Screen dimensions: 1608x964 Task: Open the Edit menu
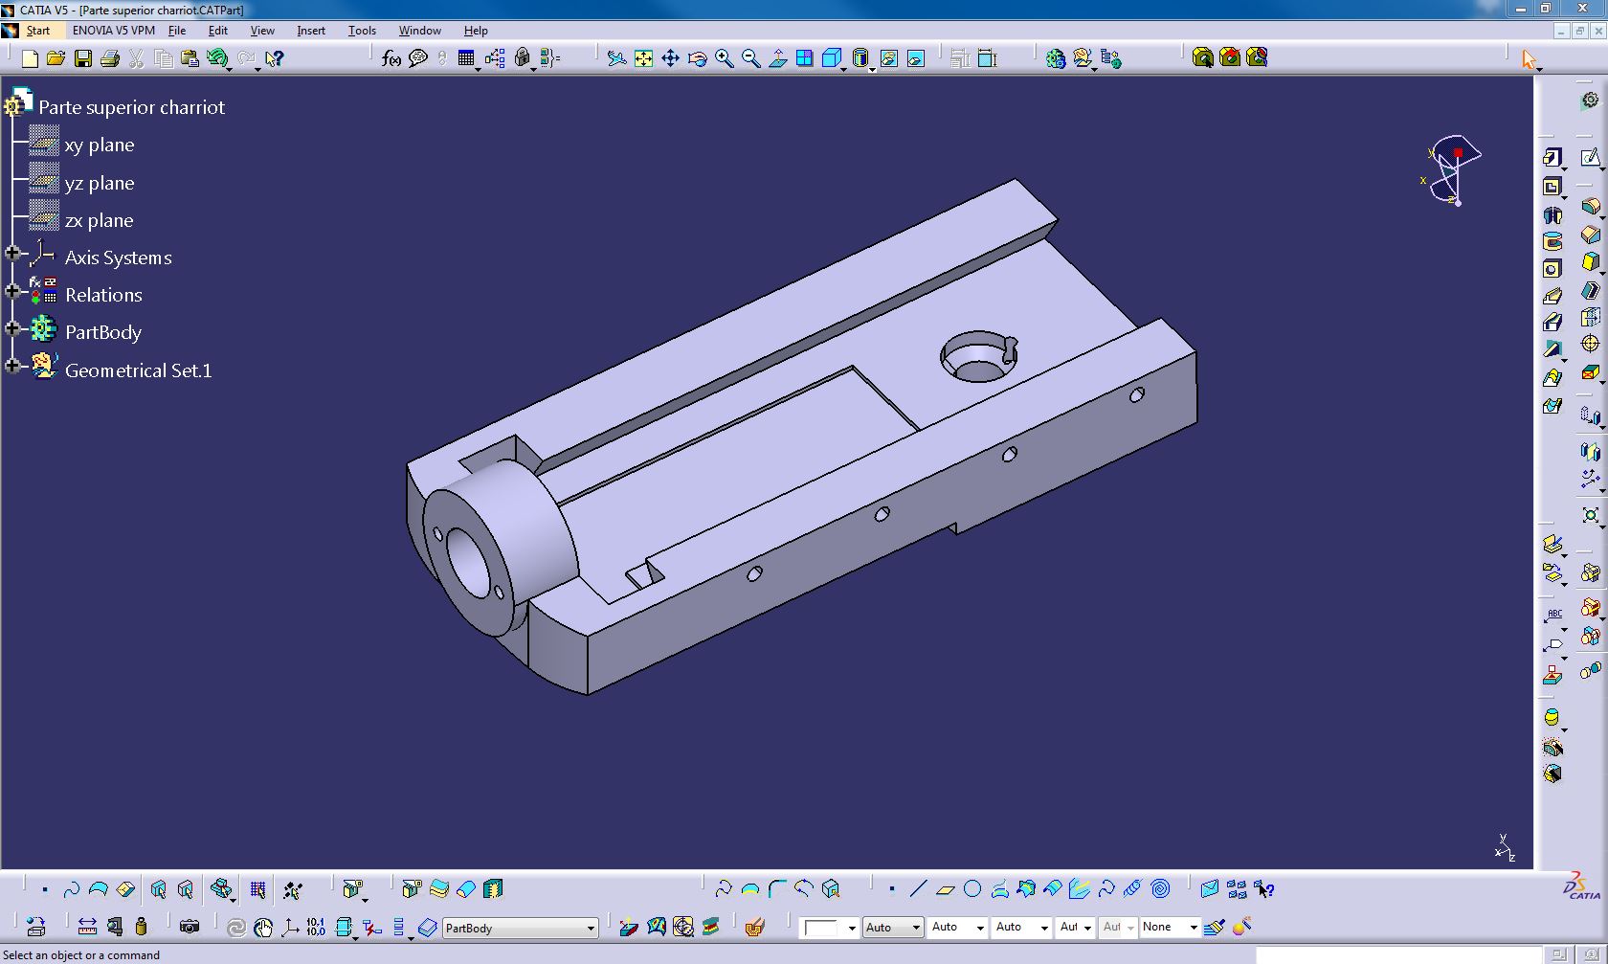tap(218, 31)
